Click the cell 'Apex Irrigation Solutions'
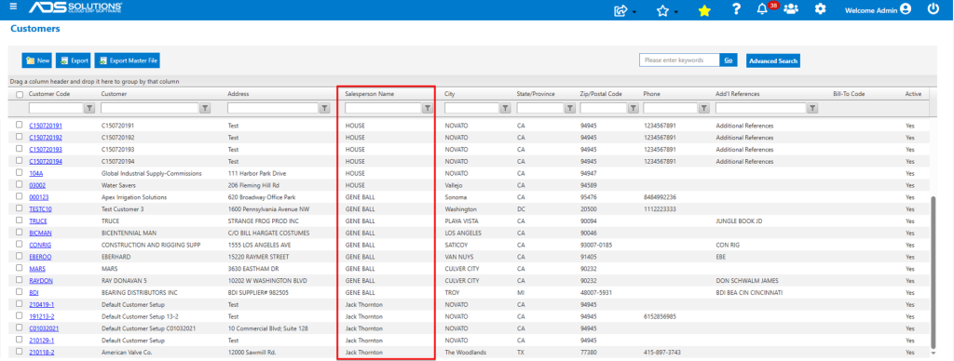Image resolution: width=954 pixels, height=361 pixels. pyautogui.click(x=134, y=197)
